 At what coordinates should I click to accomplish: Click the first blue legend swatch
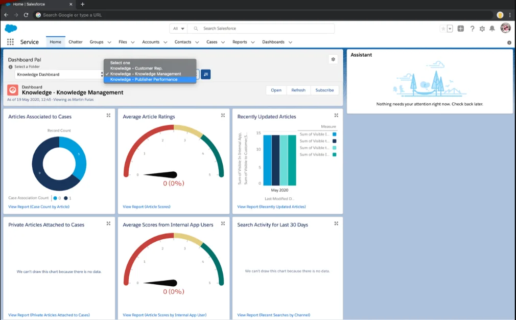[x=334, y=134]
